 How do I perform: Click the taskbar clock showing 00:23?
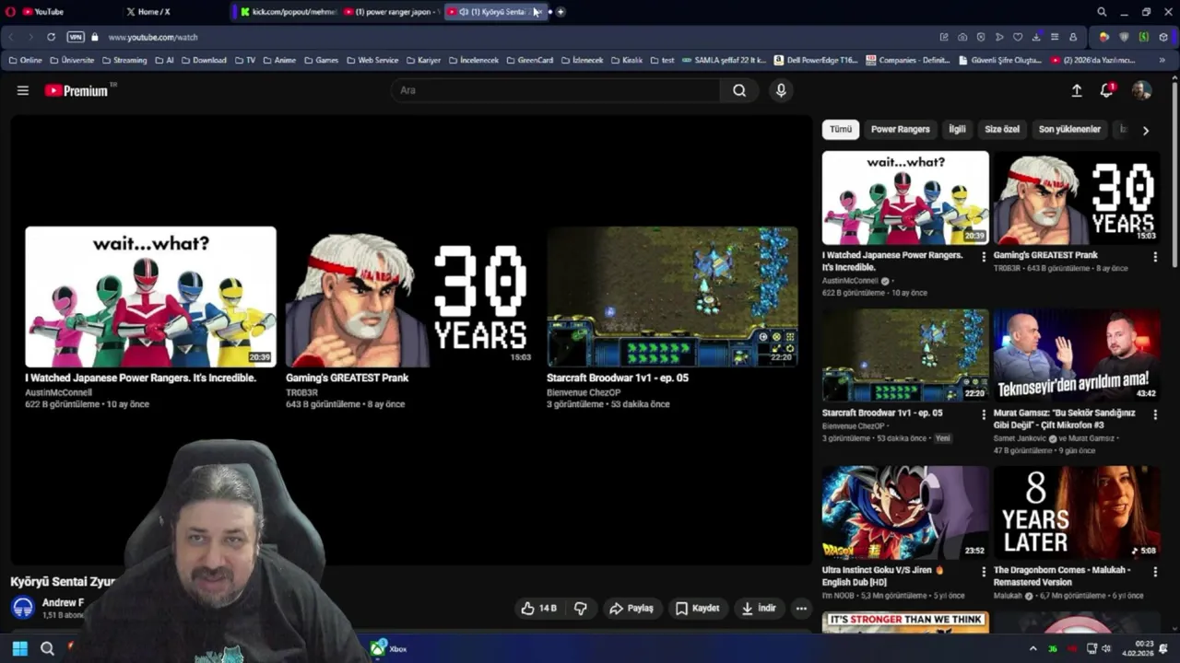point(1139,648)
